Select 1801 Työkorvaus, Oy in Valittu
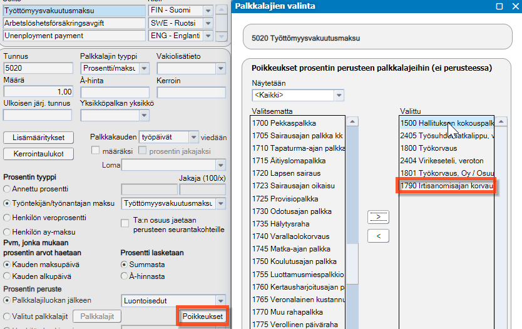 [446, 173]
